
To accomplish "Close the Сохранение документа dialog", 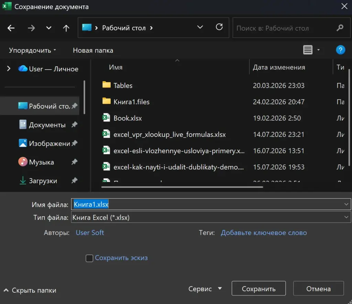I will pos(344,6).
